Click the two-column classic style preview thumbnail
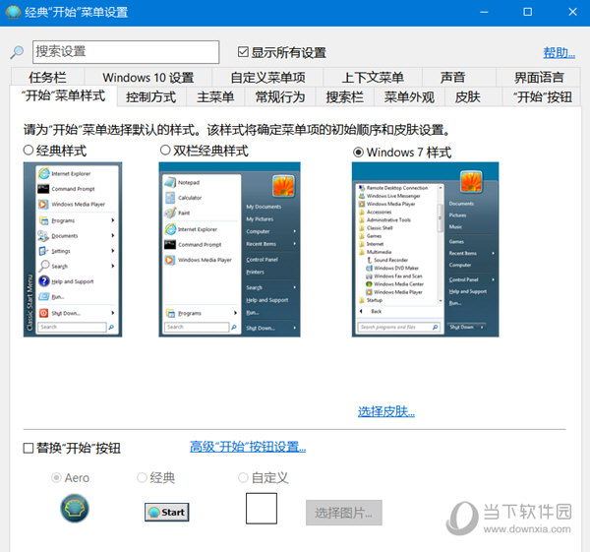Image resolution: width=590 pixels, height=552 pixels. click(x=229, y=249)
